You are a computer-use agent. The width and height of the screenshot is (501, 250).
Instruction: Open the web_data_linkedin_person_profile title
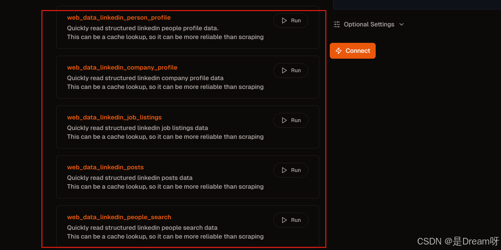coord(119,18)
